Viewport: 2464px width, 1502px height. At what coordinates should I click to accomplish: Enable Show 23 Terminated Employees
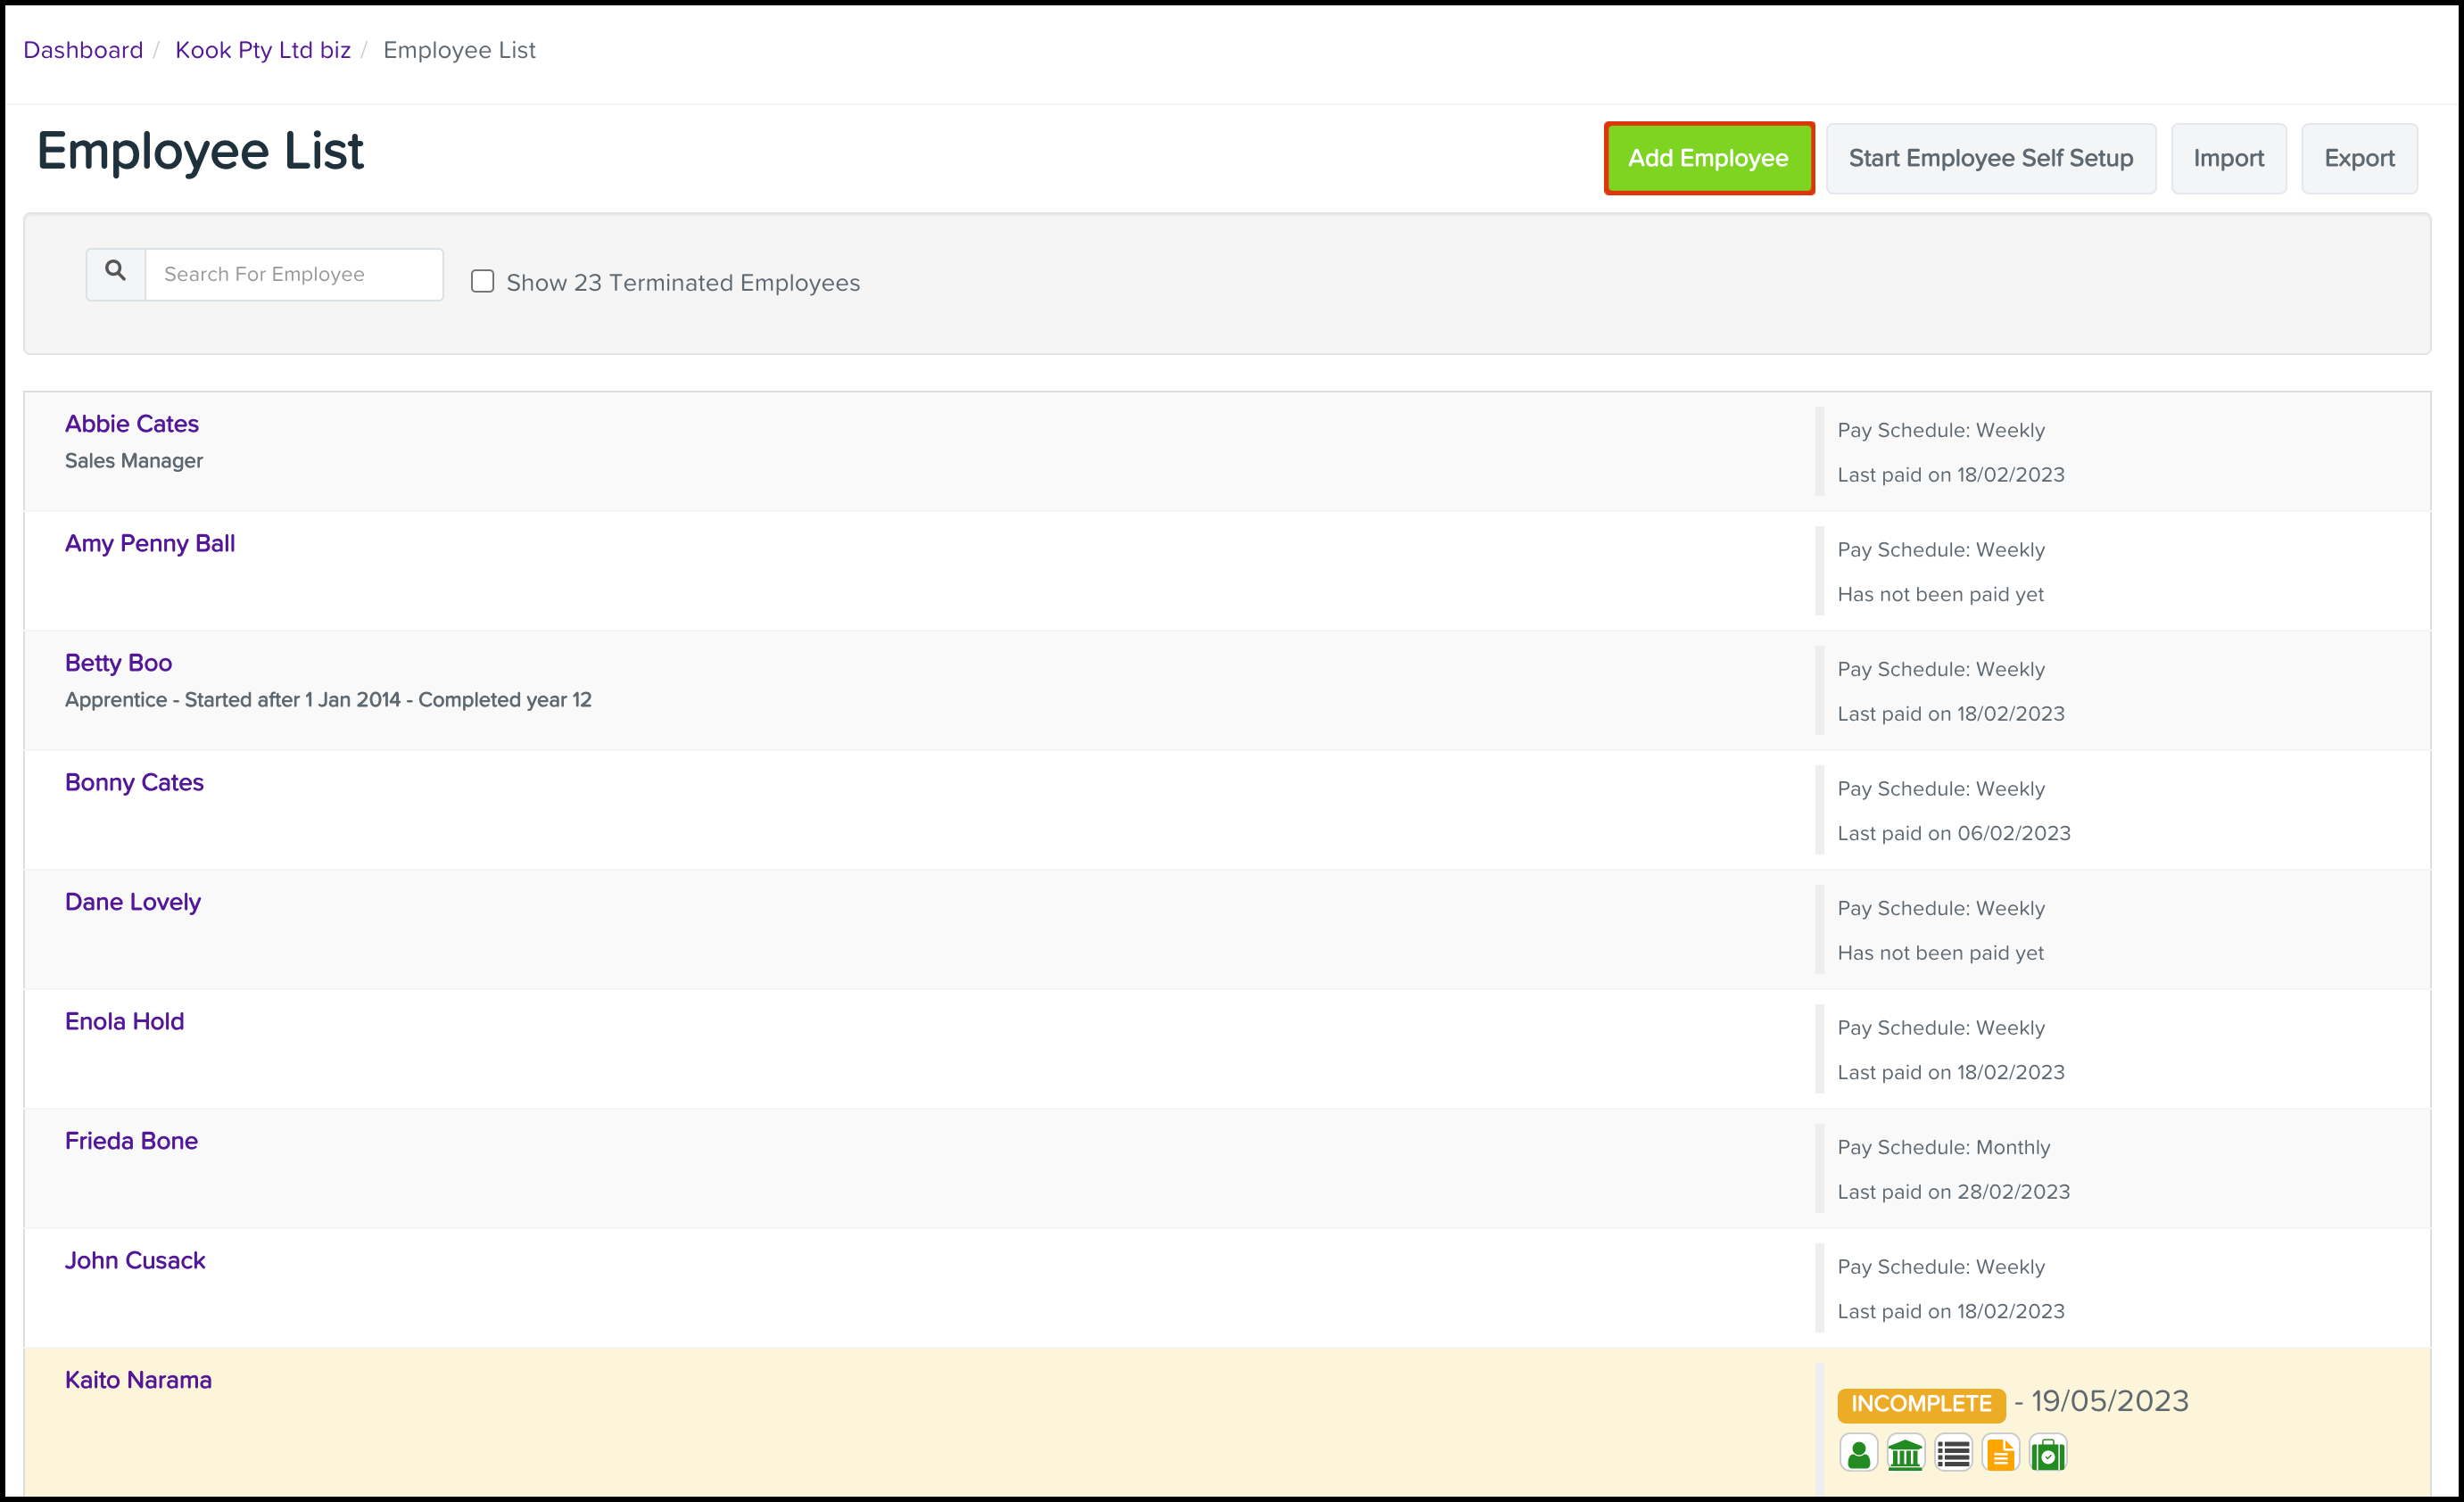(483, 281)
